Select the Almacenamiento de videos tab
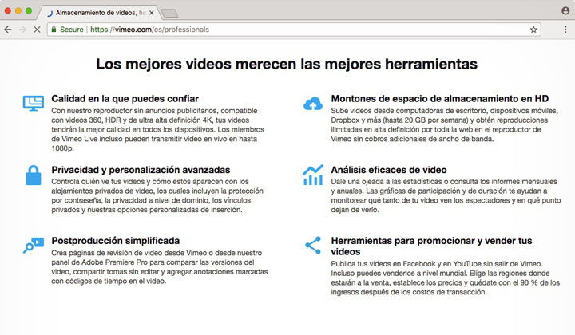This screenshot has height=335, width=575. tap(97, 13)
